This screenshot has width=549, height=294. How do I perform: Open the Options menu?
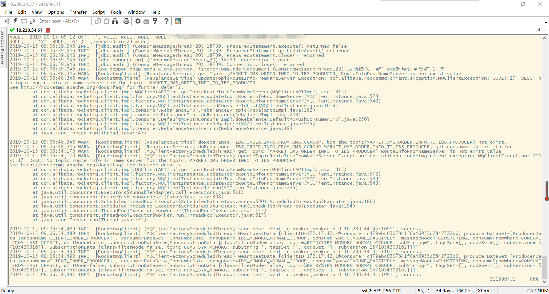pyautogui.click(x=56, y=12)
